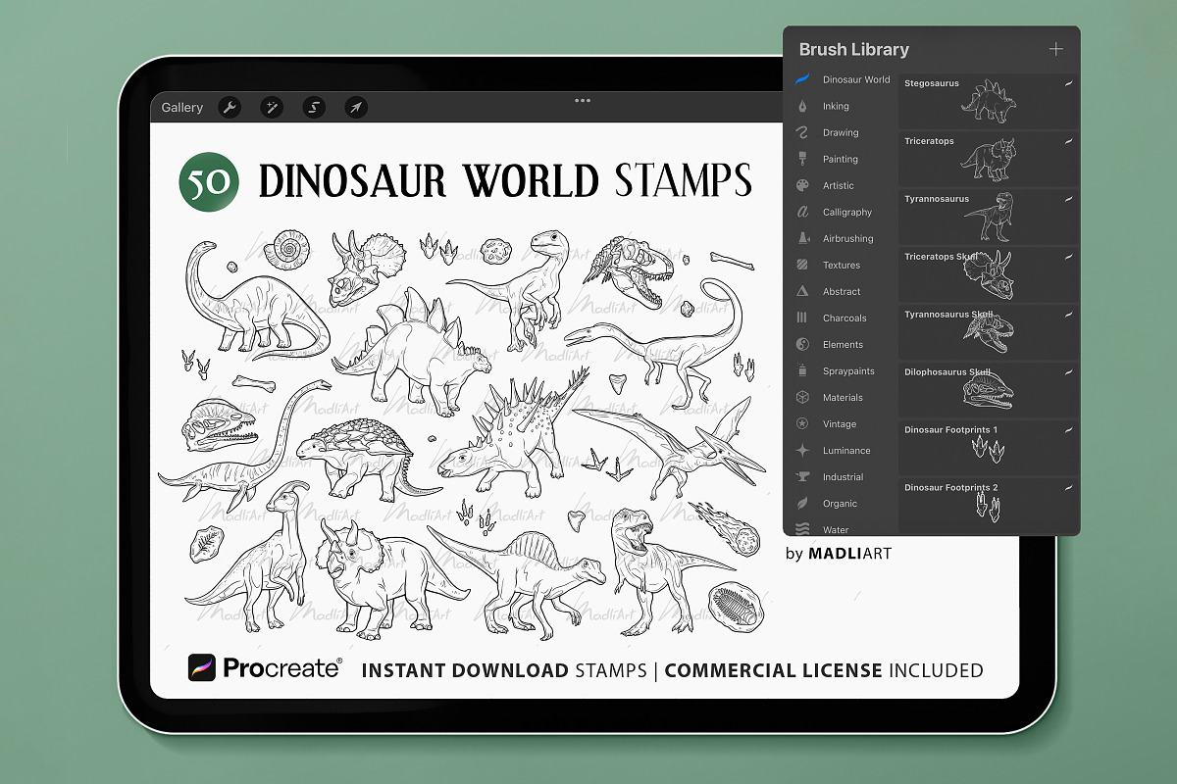The width and height of the screenshot is (1177, 784).
Task: Click the DINOSAUR WORLD STAMPS heading
Action: tap(505, 180)
